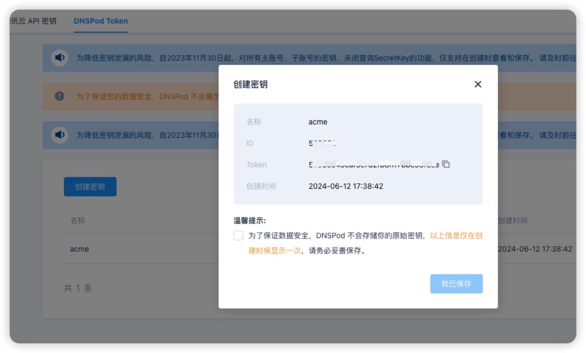Click the blue 创建密钥 button
586x353 pixels.
[x=90, y=187]
